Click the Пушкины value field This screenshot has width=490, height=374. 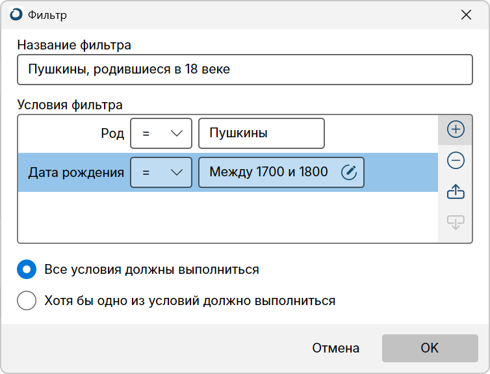[x=261, y=133]
